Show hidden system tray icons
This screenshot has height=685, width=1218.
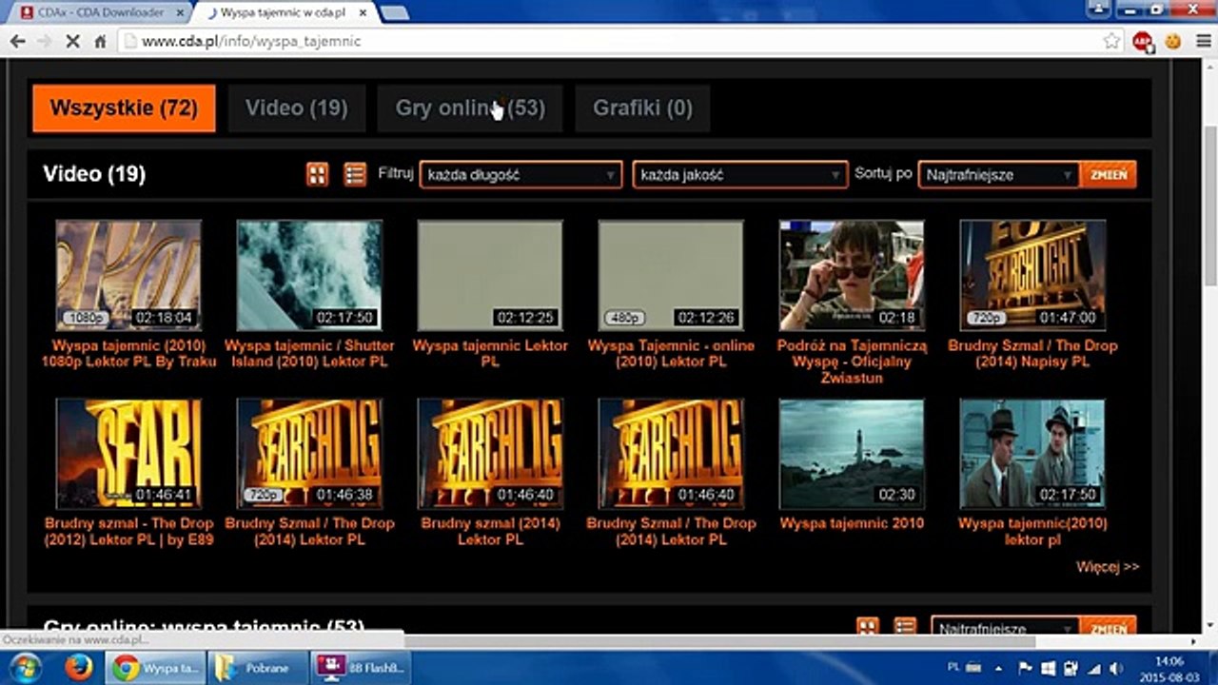(1001, 668)
